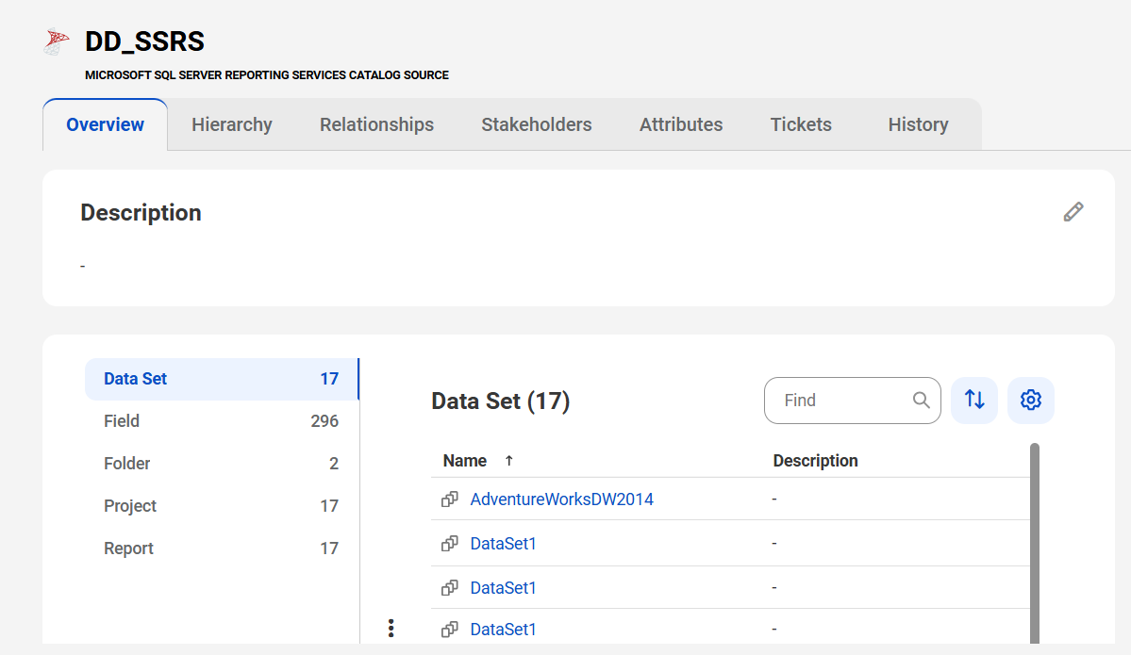Screen dimensions: 1131x655
Task: Click the Description column header
Action: (815, 461)
